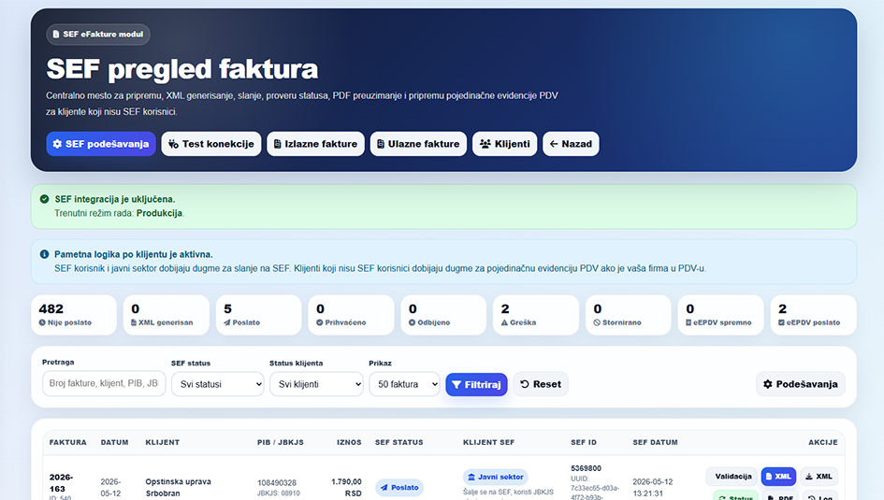
Task: Click the gear icon in SEF podešavanja
Action: 57,144
